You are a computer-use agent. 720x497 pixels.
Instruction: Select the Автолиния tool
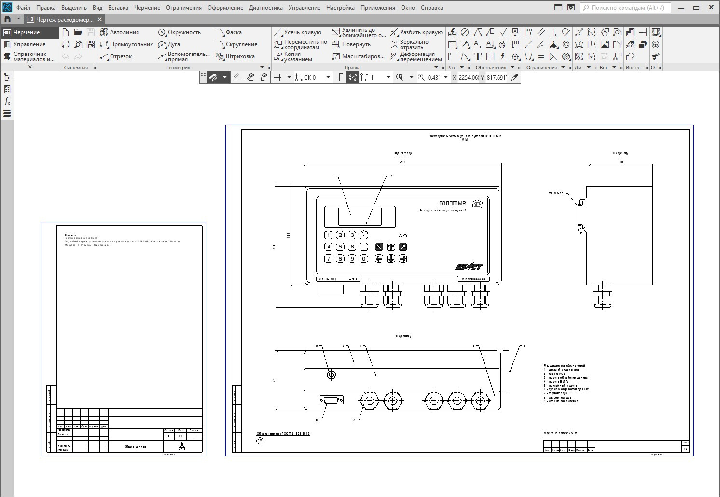pyautogui.click(x=119, y=32)
